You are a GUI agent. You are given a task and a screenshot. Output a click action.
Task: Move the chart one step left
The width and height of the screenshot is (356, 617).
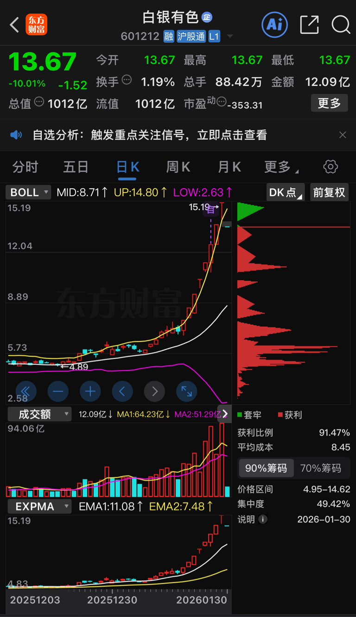click(x=122, y=392)
